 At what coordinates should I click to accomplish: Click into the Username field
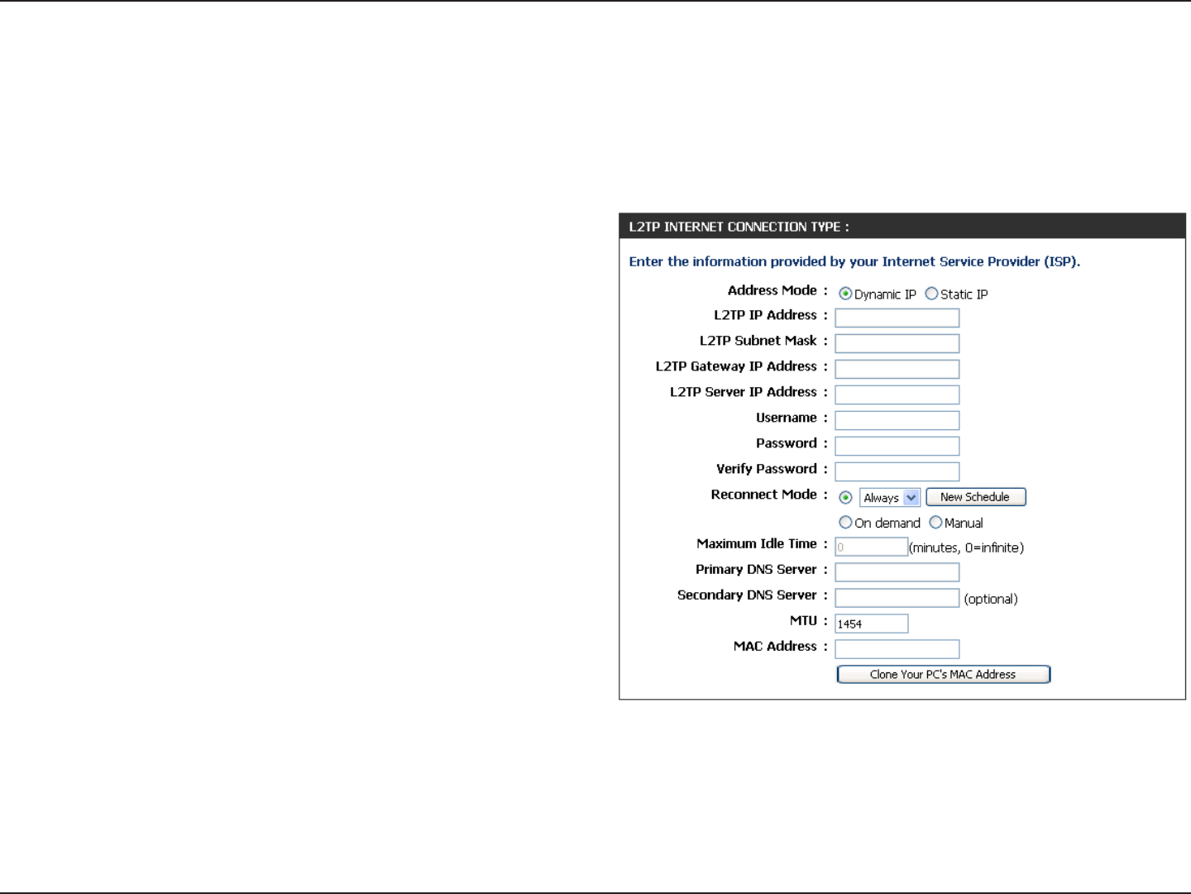[897, 421]
